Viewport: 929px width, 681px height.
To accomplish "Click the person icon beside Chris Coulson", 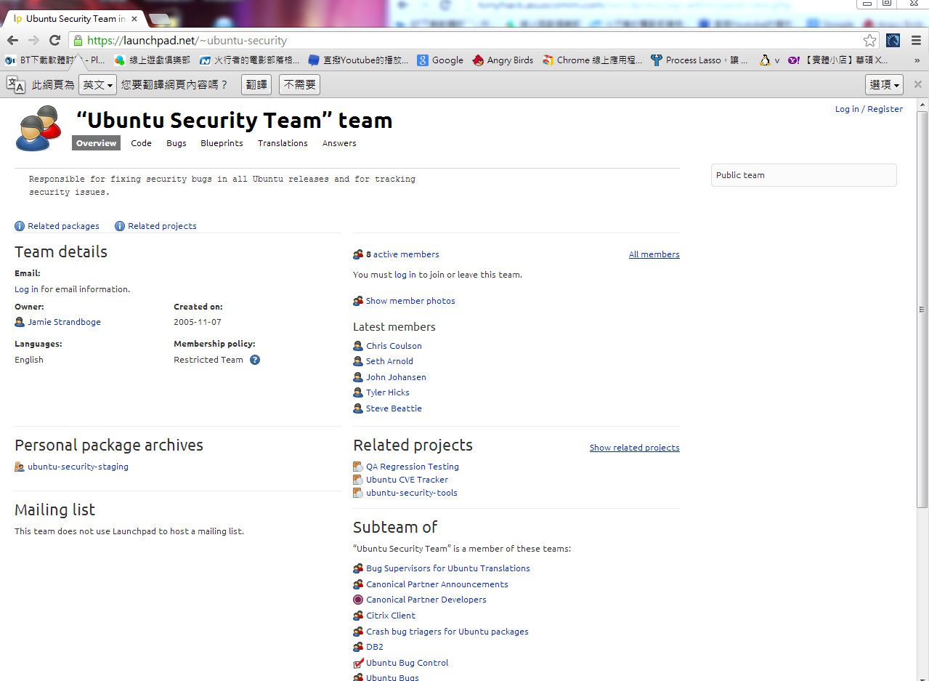I will point(358,346).
